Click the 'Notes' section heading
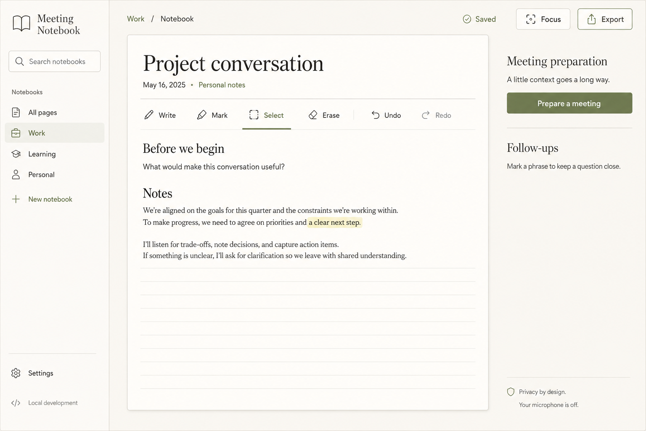This screenshot has height=431, width=646. (x=158, y=193)
